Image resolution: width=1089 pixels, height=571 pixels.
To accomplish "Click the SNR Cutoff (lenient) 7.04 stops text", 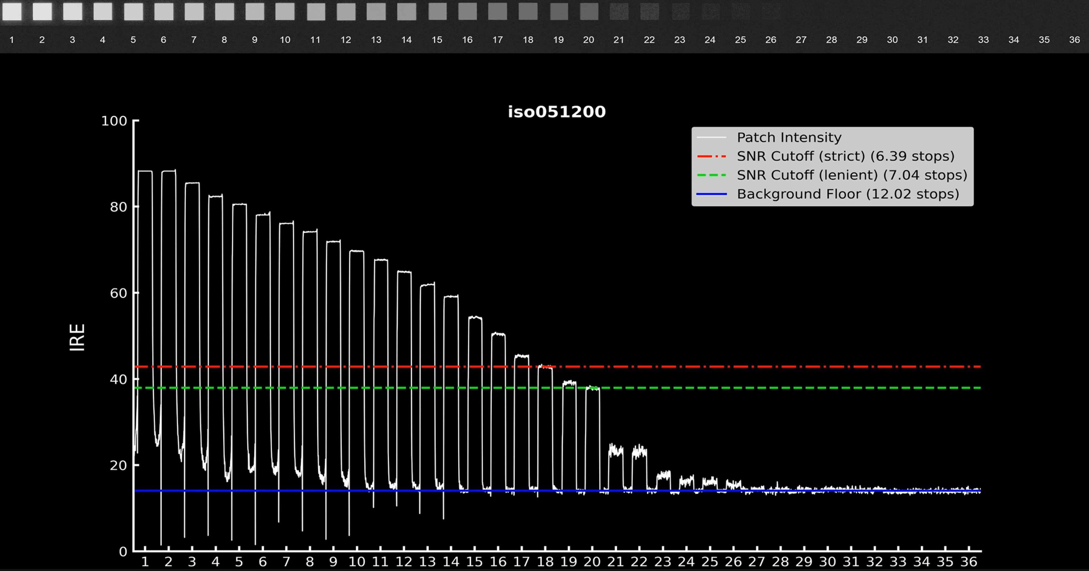I will pos(852,175).
